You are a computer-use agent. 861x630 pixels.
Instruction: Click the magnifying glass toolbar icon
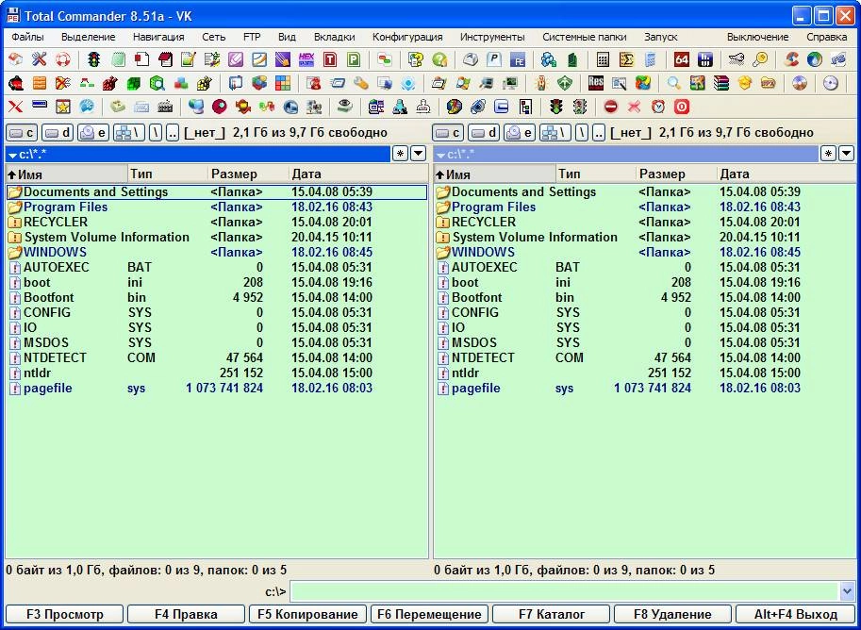point(673,83)
